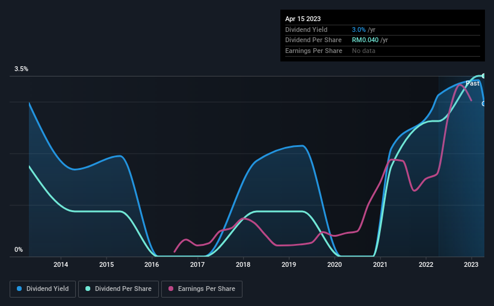Screen dimensions: 494x306
Task: Click the Dividend Yield endpoint marker
Action: tap(484, 104)
